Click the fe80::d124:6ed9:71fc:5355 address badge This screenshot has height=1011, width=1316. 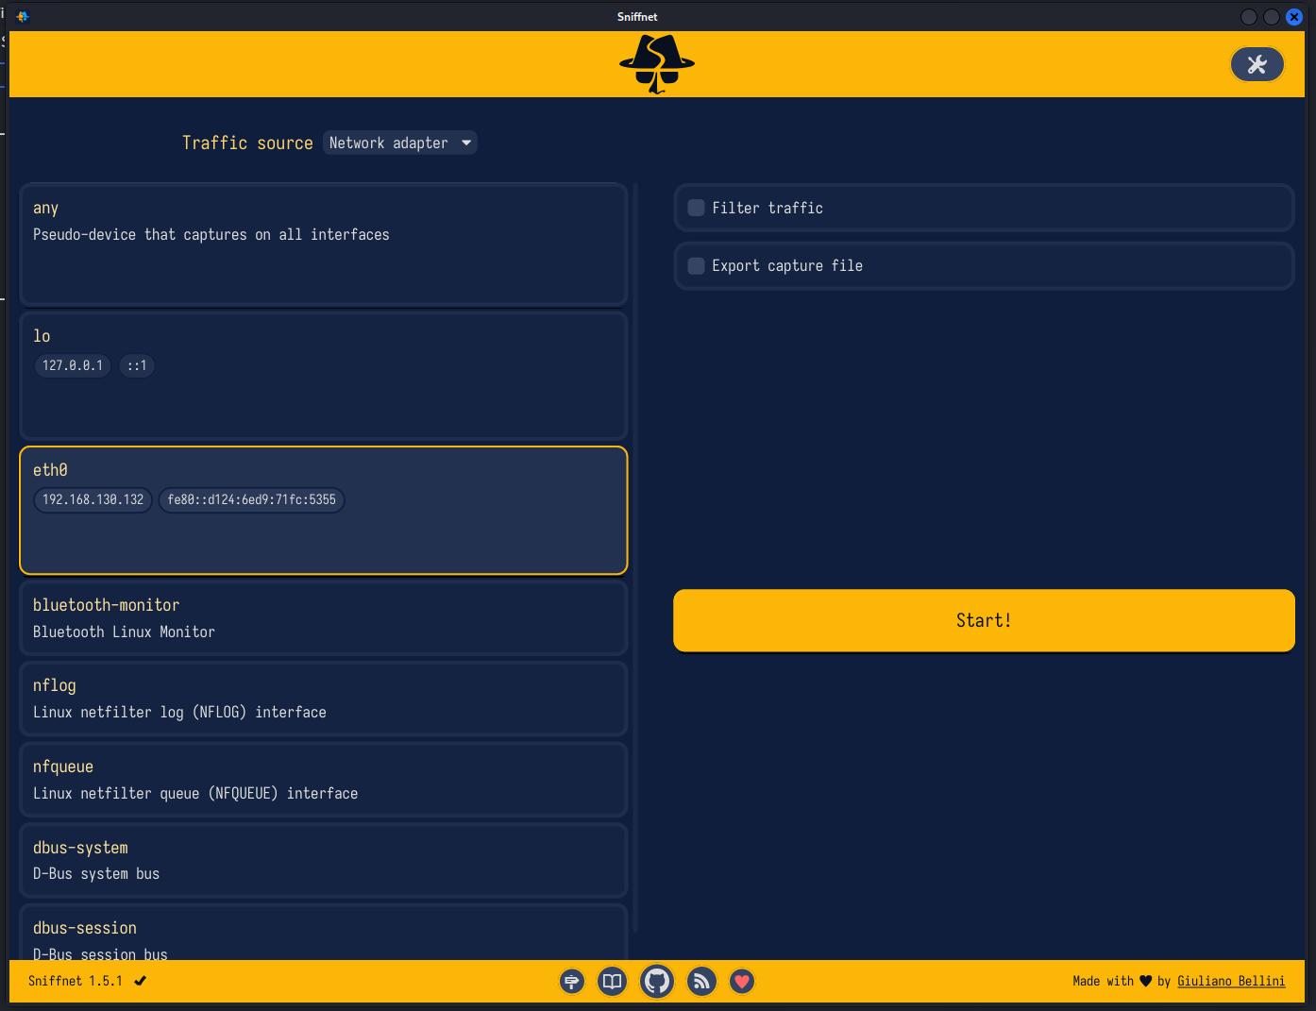252,499
